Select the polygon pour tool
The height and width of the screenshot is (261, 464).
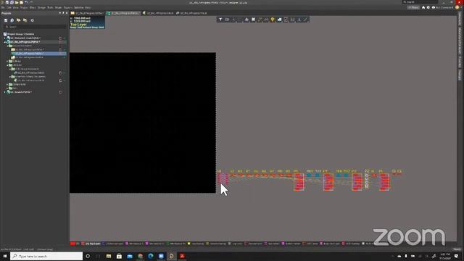(x=279, y=20)
